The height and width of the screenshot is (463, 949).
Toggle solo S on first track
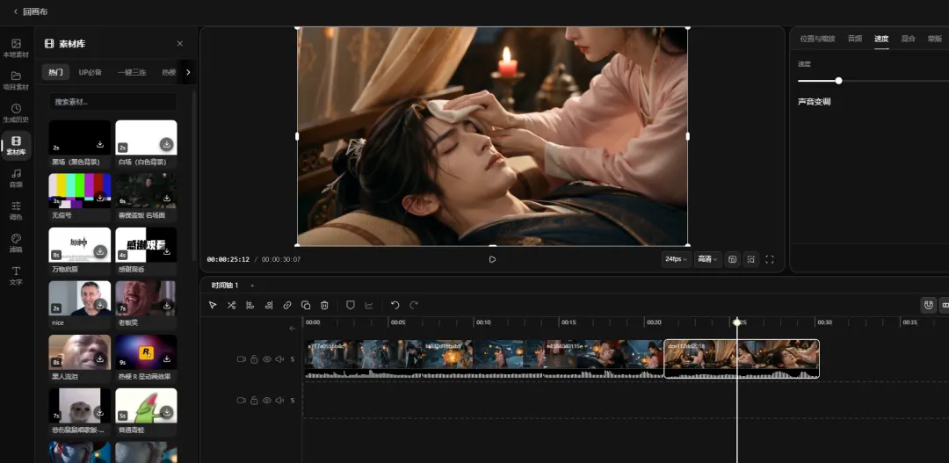(293, 359)
